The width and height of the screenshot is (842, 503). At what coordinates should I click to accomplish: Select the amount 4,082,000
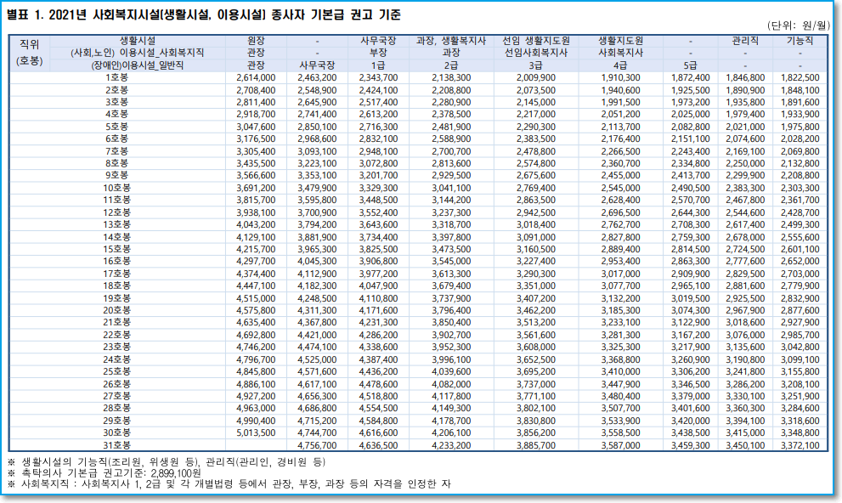coord(451,384)
